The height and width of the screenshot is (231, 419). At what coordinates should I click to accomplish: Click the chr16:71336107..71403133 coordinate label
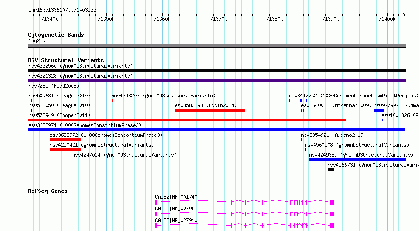click(x=62, y=10)
